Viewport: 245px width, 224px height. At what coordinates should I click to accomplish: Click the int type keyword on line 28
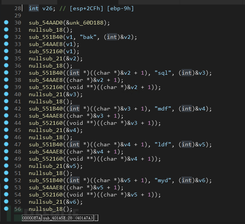(x=34, y=8)
